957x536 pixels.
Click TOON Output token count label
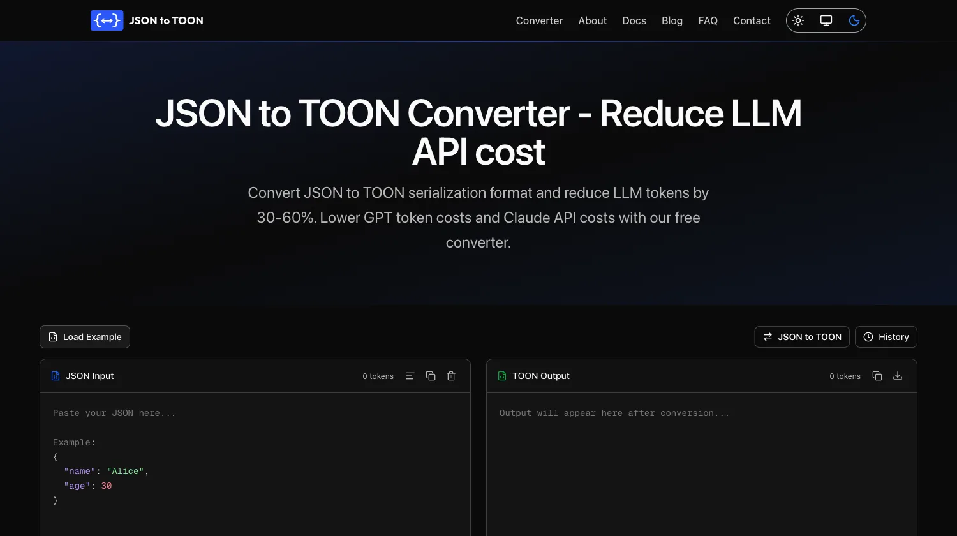point(845,376)
